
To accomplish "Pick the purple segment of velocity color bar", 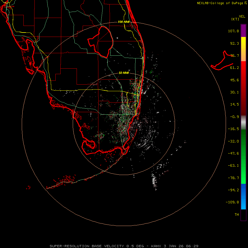I will coord(243,31).
